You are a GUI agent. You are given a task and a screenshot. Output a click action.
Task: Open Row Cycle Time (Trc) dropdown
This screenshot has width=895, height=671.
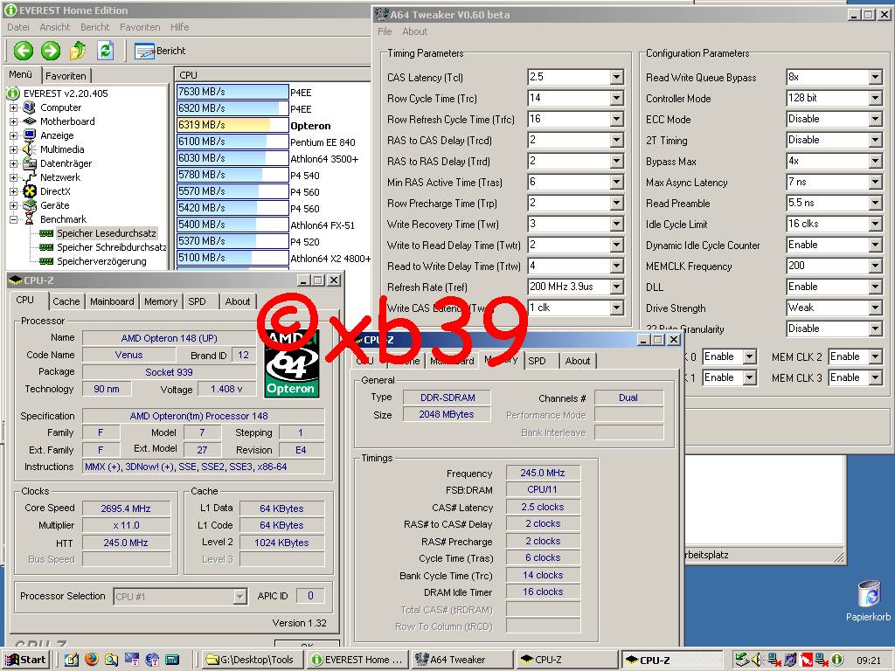(x=616, y=98)
